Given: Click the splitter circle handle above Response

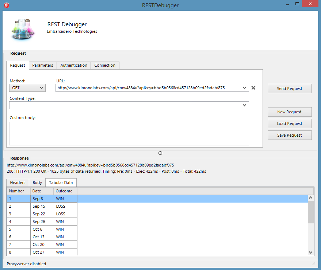Looking at the screenshot, I should pyautogui.click(x=160, y=153).
